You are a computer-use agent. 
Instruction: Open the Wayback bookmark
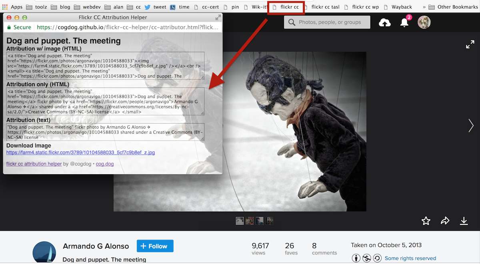pos(398,7)
